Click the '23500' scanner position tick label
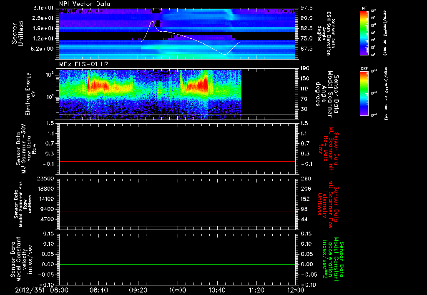The width and height of the screenshot is (427, 295). point(45,178)
